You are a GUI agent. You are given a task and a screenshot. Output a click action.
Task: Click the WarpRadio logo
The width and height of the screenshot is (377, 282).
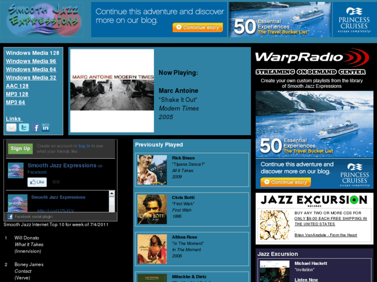312,57
